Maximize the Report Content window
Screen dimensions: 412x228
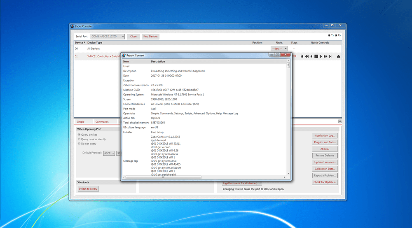pyautogui.click(x=277, y=55)
